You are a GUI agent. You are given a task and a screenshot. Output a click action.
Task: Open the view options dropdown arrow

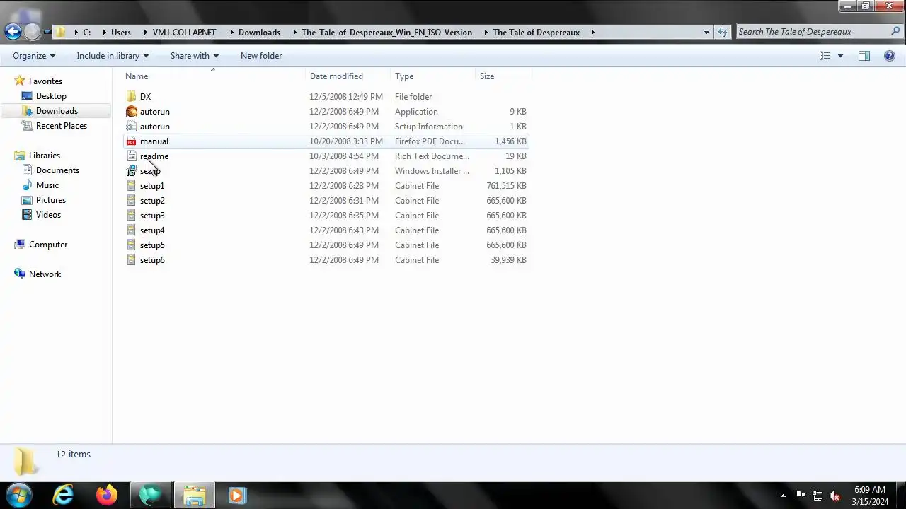841,56
